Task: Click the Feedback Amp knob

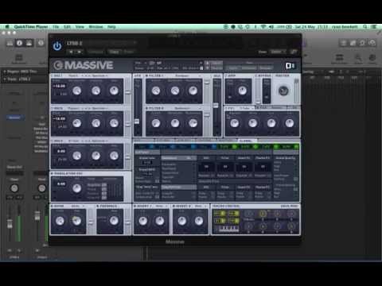Action: click(114, 221)
